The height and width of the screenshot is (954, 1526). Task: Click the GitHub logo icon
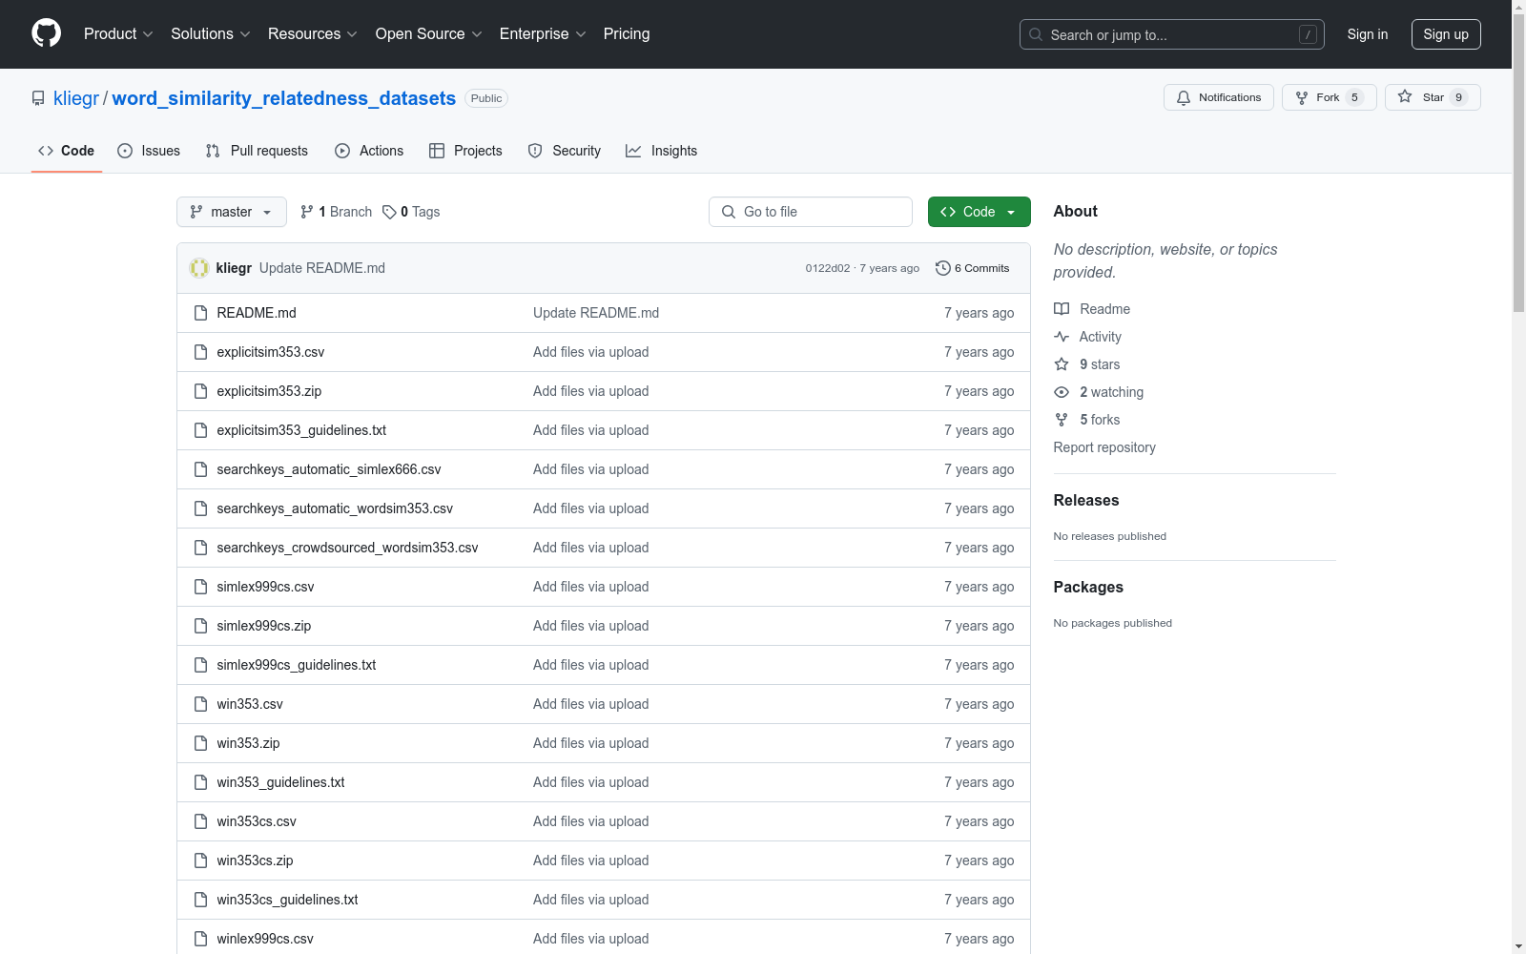(46, 33)
